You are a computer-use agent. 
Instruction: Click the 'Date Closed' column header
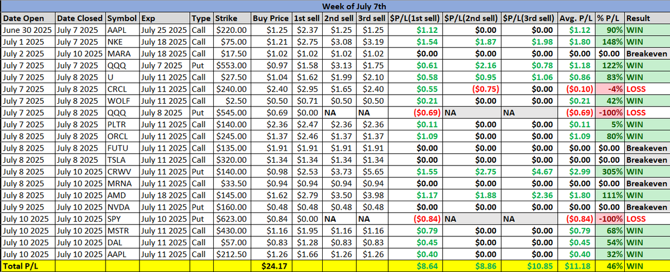[80, 18]
